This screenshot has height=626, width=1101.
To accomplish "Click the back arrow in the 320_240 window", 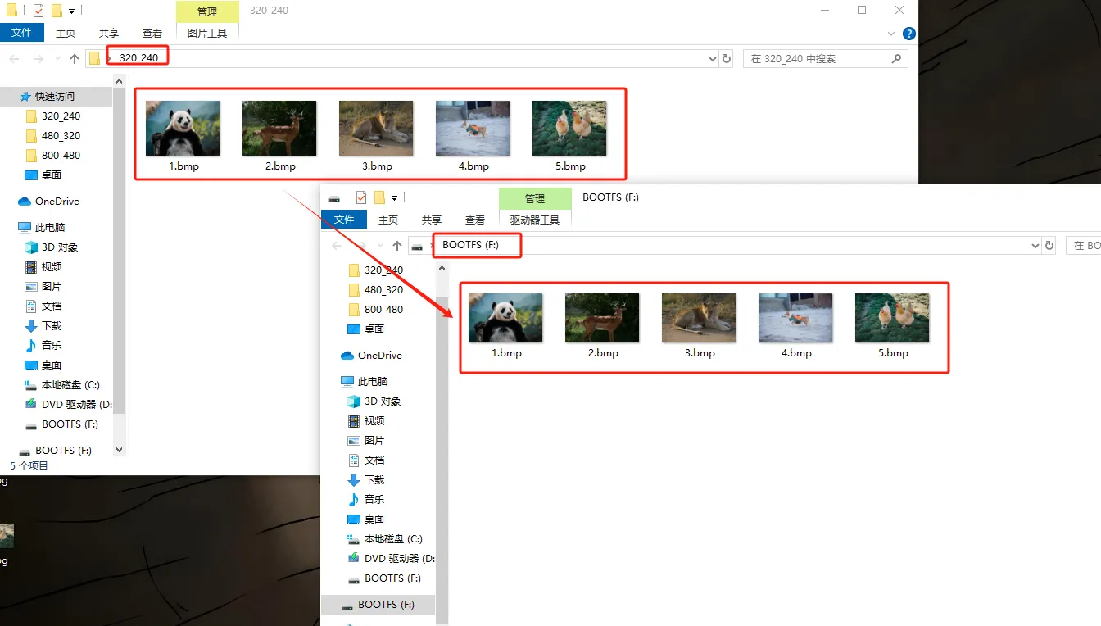I will 14,59.
